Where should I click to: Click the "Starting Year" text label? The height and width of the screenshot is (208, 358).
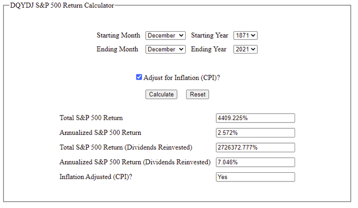[x=210, y=36]
